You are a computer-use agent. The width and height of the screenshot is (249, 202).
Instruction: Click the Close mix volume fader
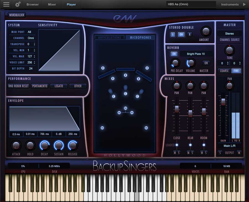tap(177, 109)
